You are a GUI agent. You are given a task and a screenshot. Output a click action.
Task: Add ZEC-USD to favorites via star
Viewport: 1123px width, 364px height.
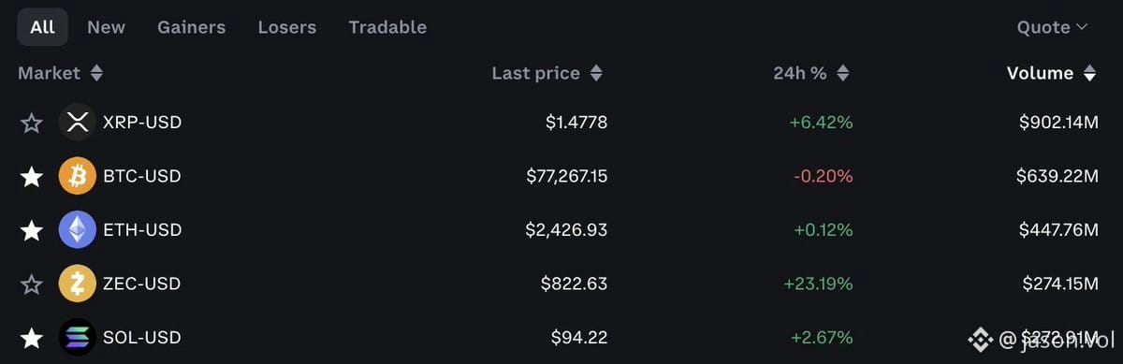(x=32, y=284)
